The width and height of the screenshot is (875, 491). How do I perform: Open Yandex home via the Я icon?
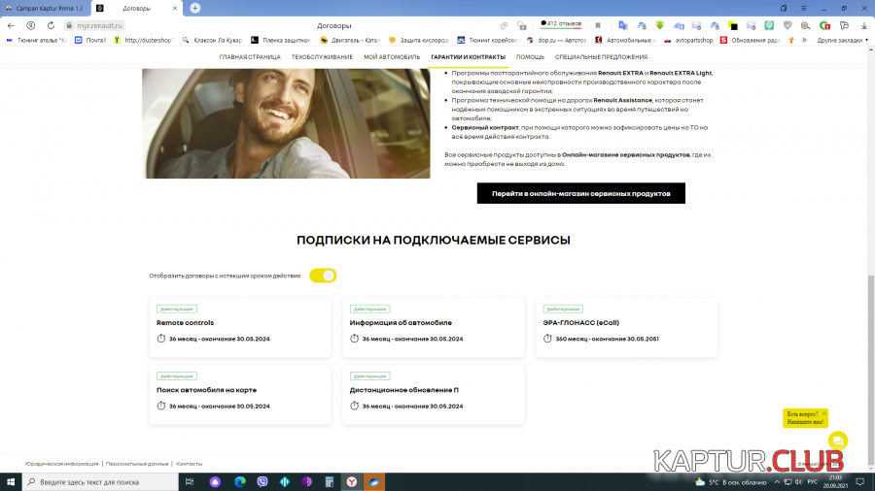coord(31,25)
